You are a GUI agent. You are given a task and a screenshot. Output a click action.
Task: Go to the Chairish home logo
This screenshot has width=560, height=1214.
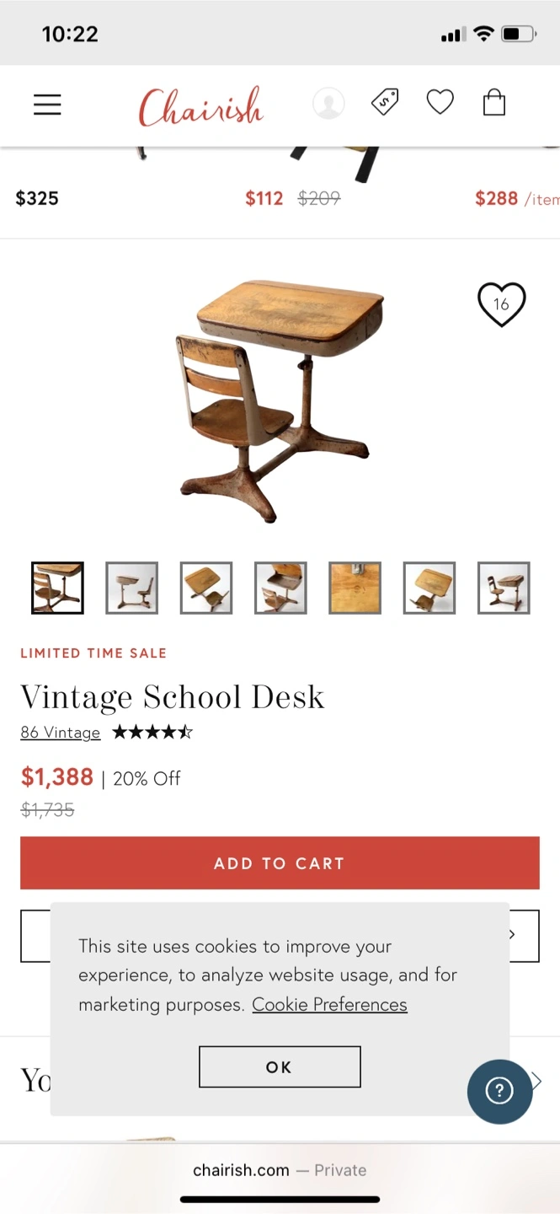(x=201, y=106)
